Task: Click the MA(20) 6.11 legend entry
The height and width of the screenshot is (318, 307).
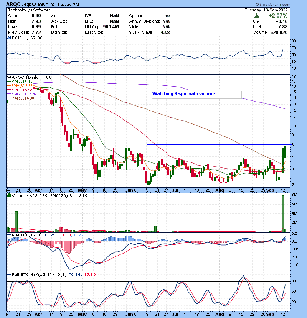Action: click(21, 82)
